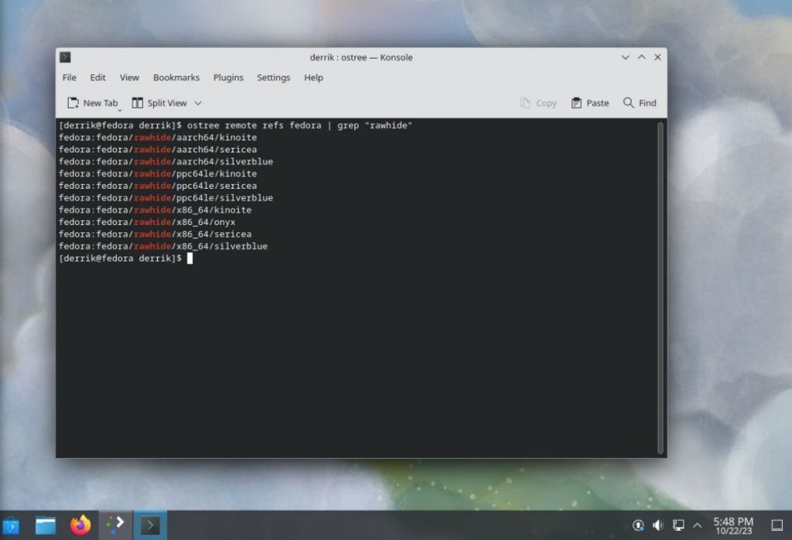Click the Paste clipboard icon
Viewport: 792px width, 540px height.
tap(589, 102)
